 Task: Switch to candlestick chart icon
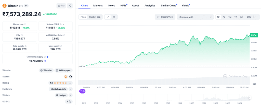point(114,17)
